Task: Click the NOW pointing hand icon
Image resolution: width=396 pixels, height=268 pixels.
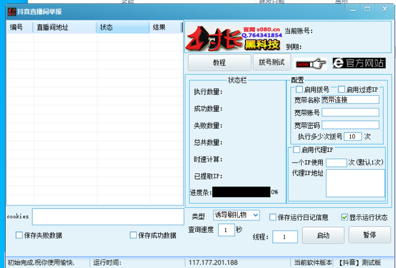Action: [x=311, y=64]
